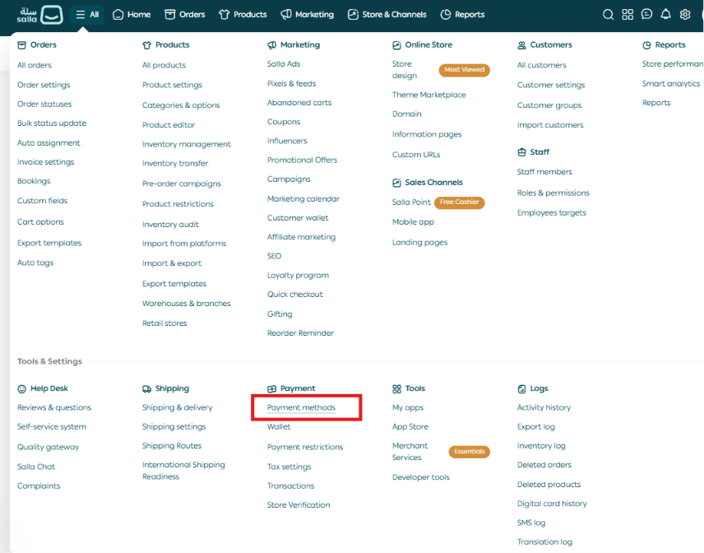704x553 pixels.
Task: Open All customers
Action: [x=541, y=65]
